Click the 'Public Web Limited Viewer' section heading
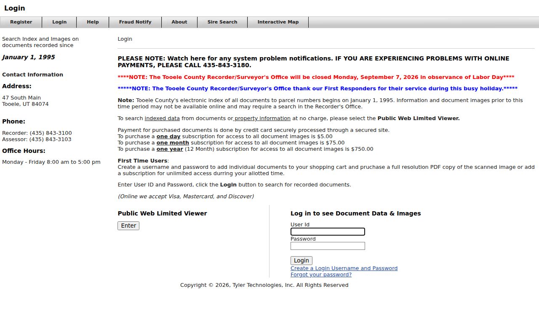The height and width of the screenshot is (336, 539). coord(162,213)
